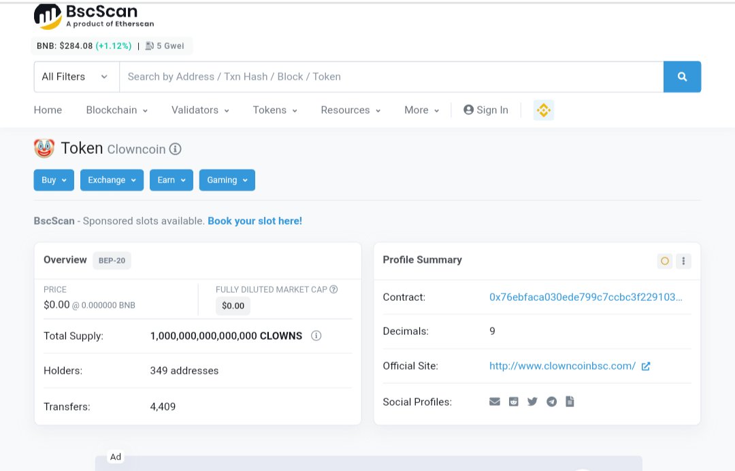Click the info icon beside Clowncoin
The image size is (735, 471).
[x=176, y=149]
